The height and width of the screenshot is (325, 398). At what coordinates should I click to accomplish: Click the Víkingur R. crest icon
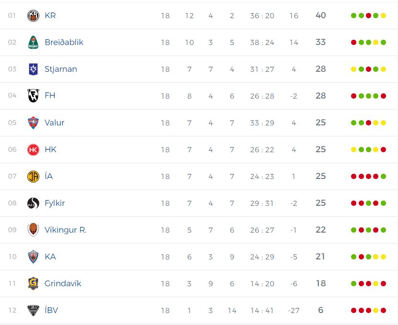pyautogui.click(x=33, y=230)
